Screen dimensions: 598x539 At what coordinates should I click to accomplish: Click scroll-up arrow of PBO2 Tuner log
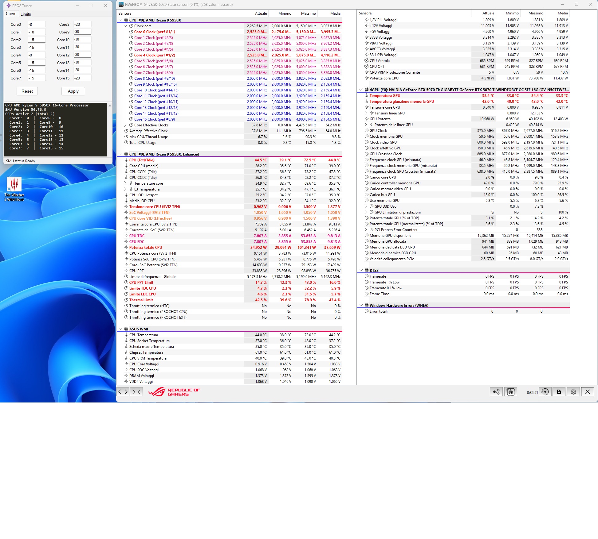click(110, 106)
